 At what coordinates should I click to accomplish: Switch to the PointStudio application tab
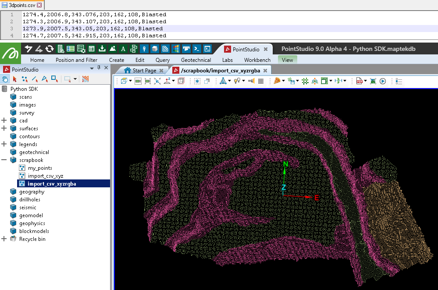[246, 49]
